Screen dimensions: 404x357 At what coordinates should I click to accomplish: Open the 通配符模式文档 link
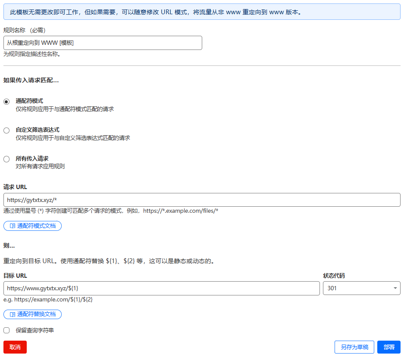coord(36,226)
